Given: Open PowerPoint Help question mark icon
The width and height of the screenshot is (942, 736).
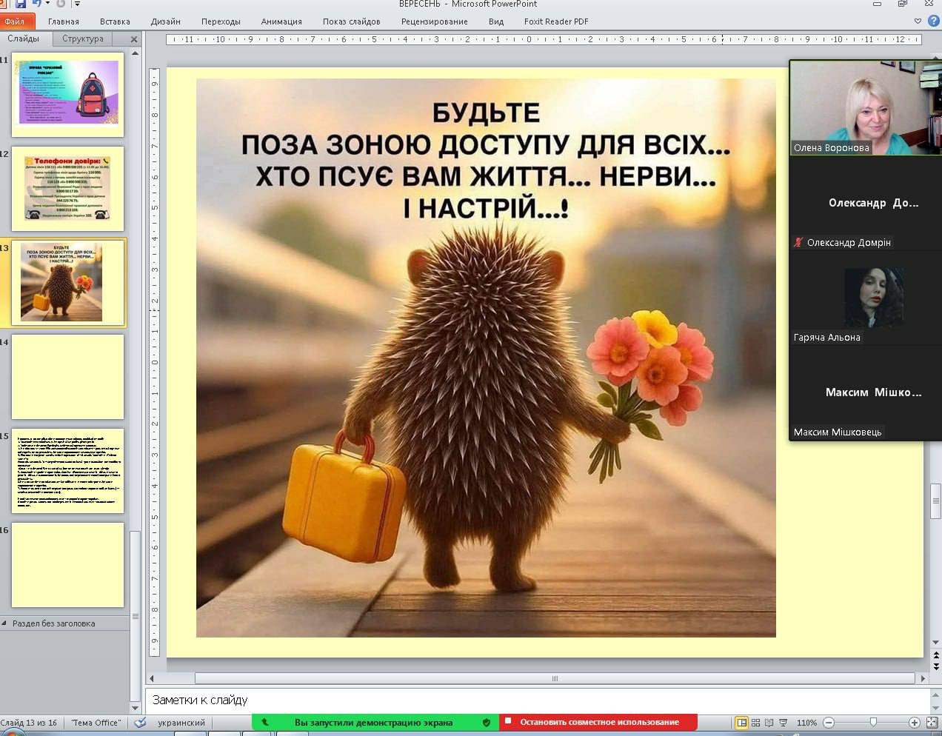Looking at the screenshot, I should 934,21.
